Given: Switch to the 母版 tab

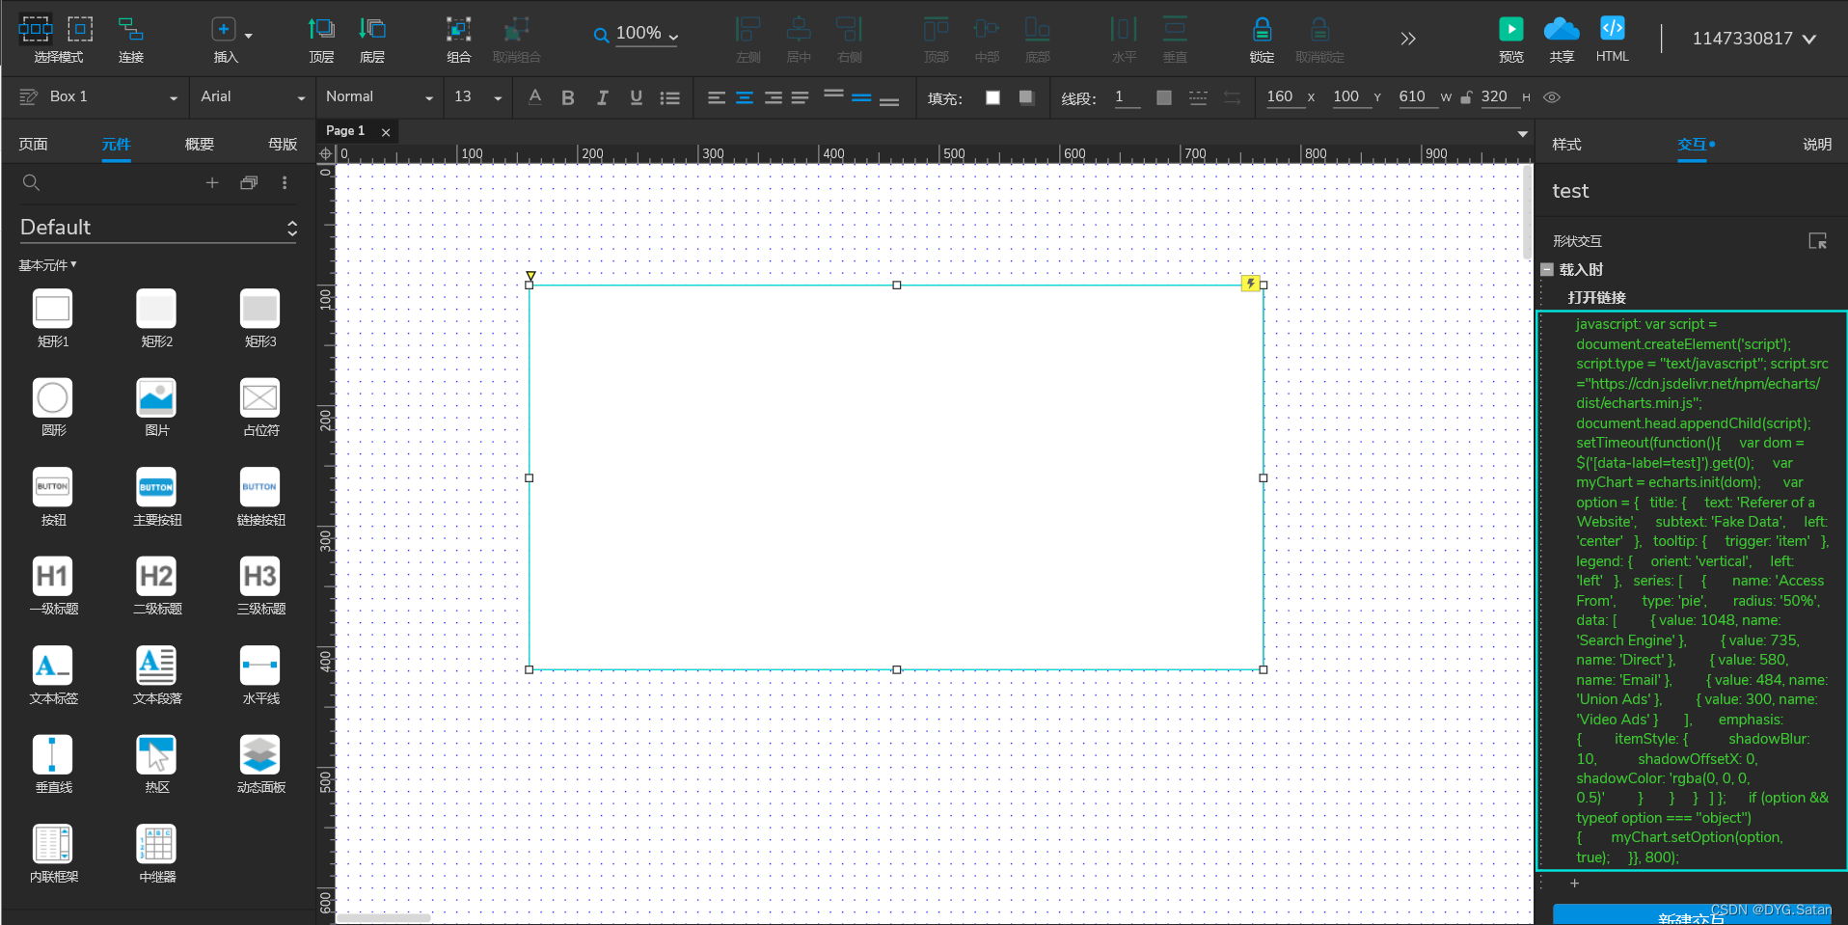Looking at the screenshot, I should coord(282,145).
